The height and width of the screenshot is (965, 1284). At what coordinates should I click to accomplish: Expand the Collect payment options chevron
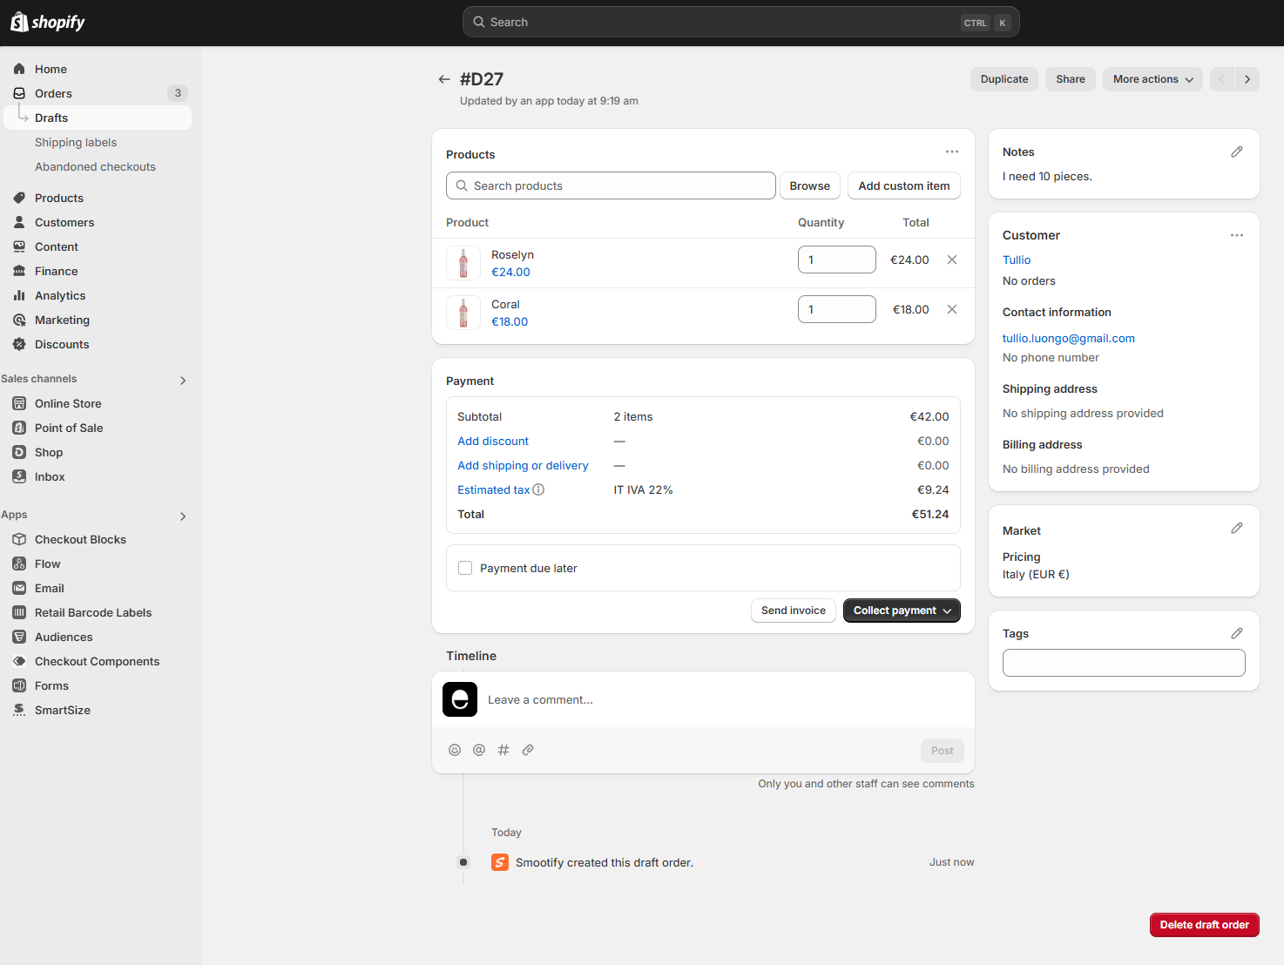click(x=947, y=611)
